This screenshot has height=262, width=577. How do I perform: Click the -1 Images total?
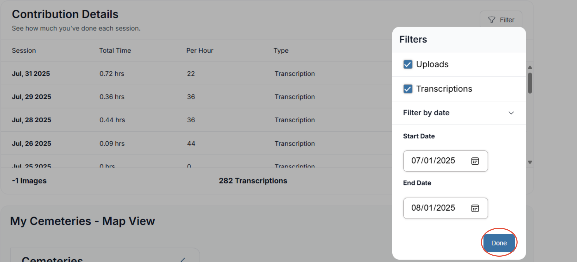coord(29,181)
